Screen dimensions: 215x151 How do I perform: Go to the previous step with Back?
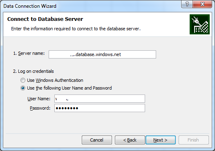pyautogui.click(x=130, y=140)
